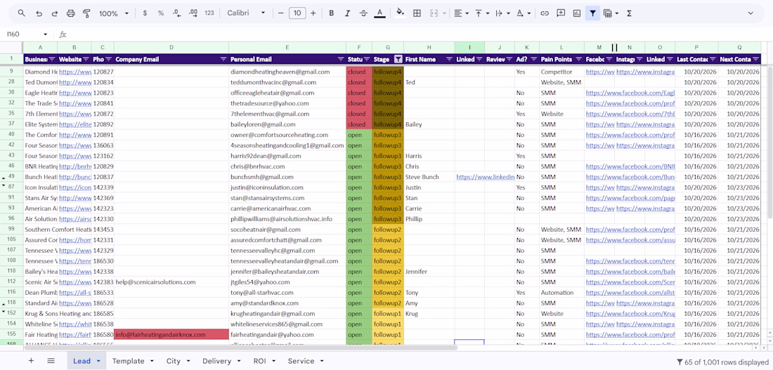Decrease font size with the minus button

(281, 13)
